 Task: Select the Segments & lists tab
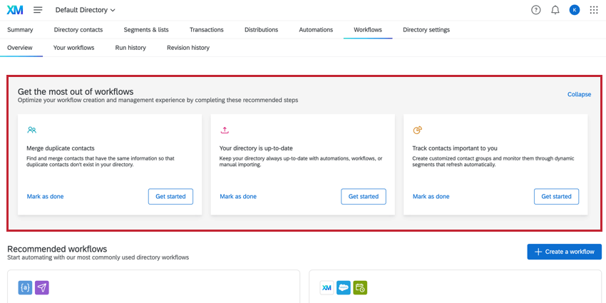(146, 30)
